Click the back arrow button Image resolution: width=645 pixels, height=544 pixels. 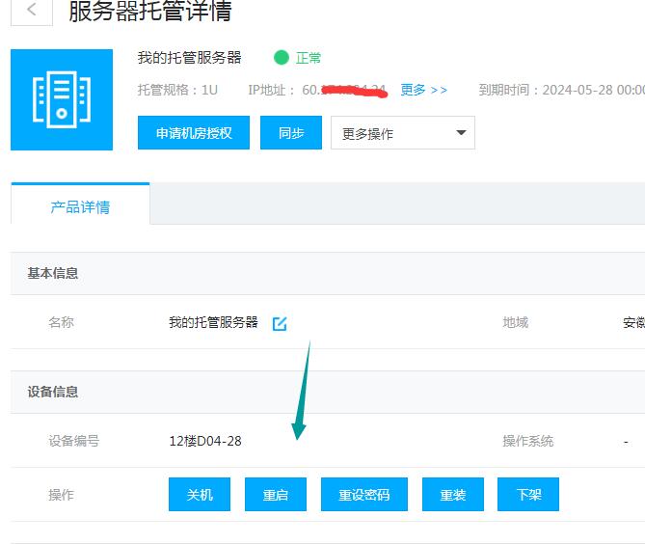click(x=32, y=11)
